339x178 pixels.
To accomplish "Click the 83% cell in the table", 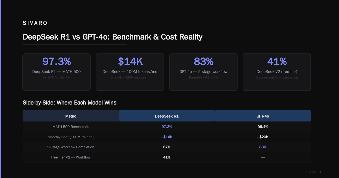I will point(263,147).
